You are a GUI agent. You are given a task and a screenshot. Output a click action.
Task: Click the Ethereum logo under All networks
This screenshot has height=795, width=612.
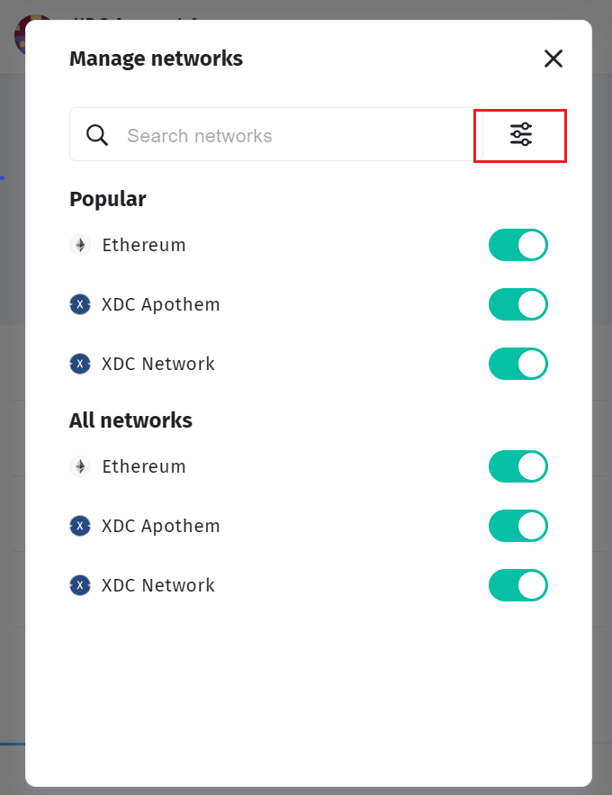[80, 466]
